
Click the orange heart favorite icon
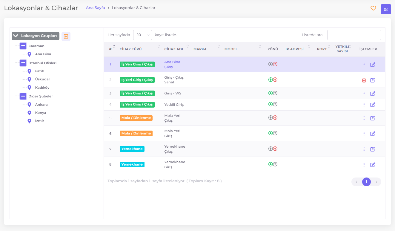[373, 8]
